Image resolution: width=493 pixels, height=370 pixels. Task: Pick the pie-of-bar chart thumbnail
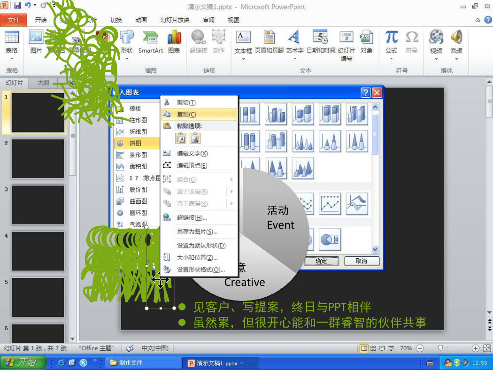click(330, 240)
